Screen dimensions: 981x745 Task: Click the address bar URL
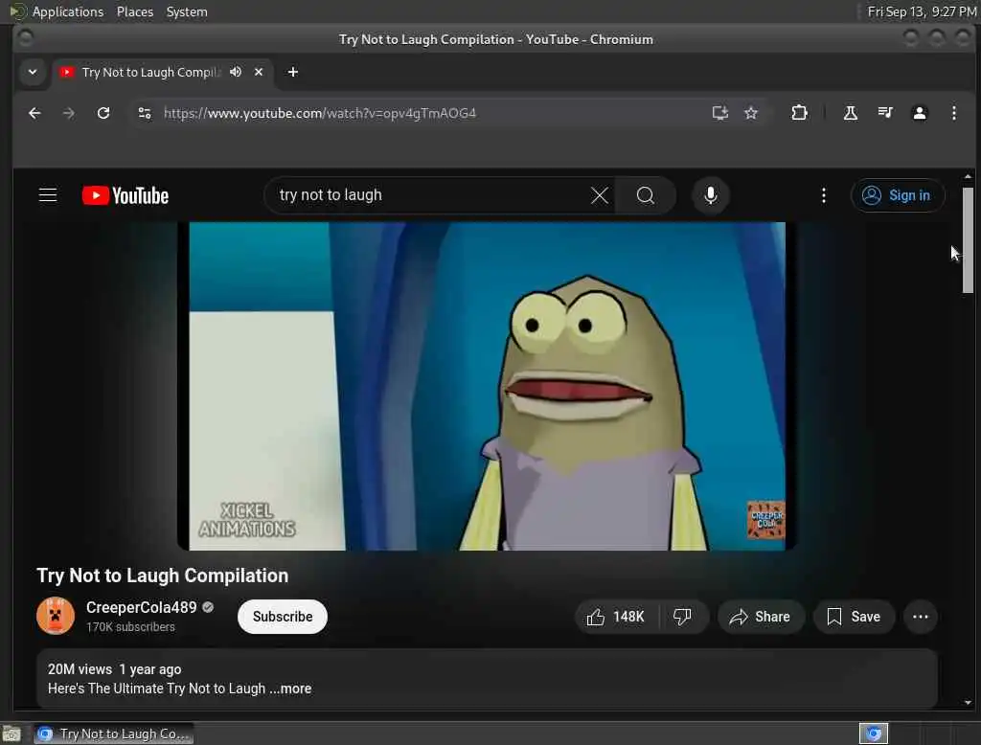(x=320, y=113)
